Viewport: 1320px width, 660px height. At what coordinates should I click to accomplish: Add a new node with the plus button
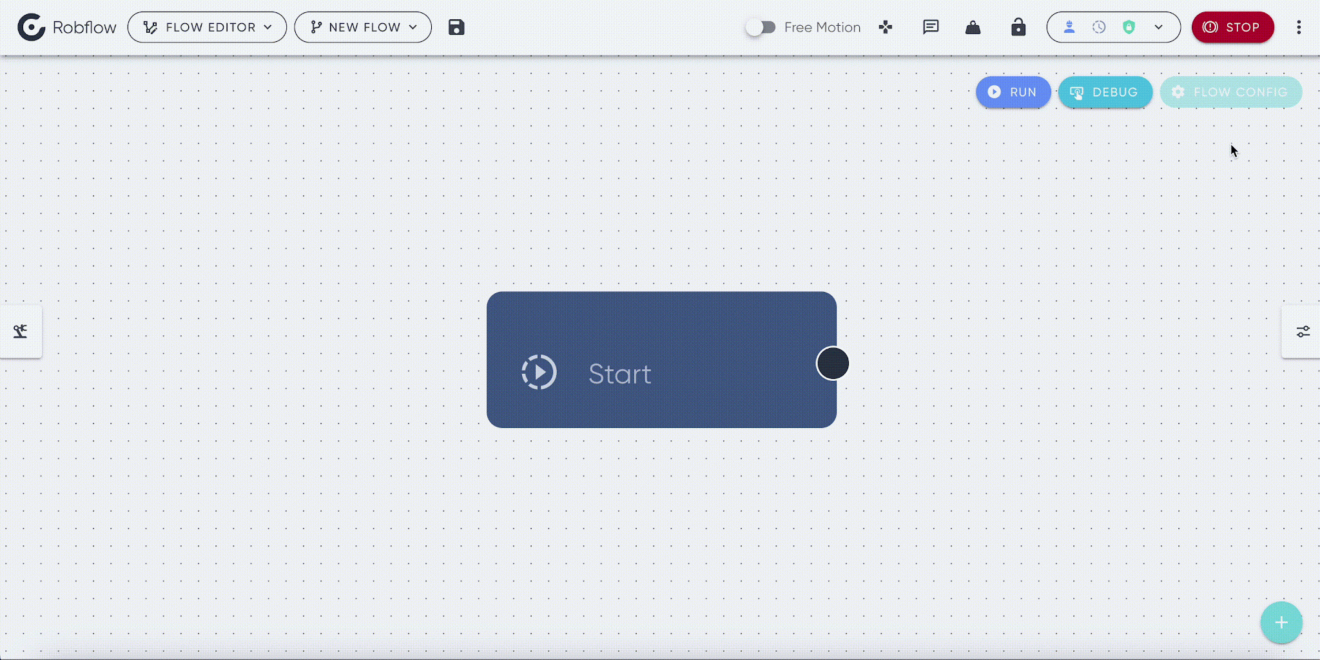pos(1281,623)
